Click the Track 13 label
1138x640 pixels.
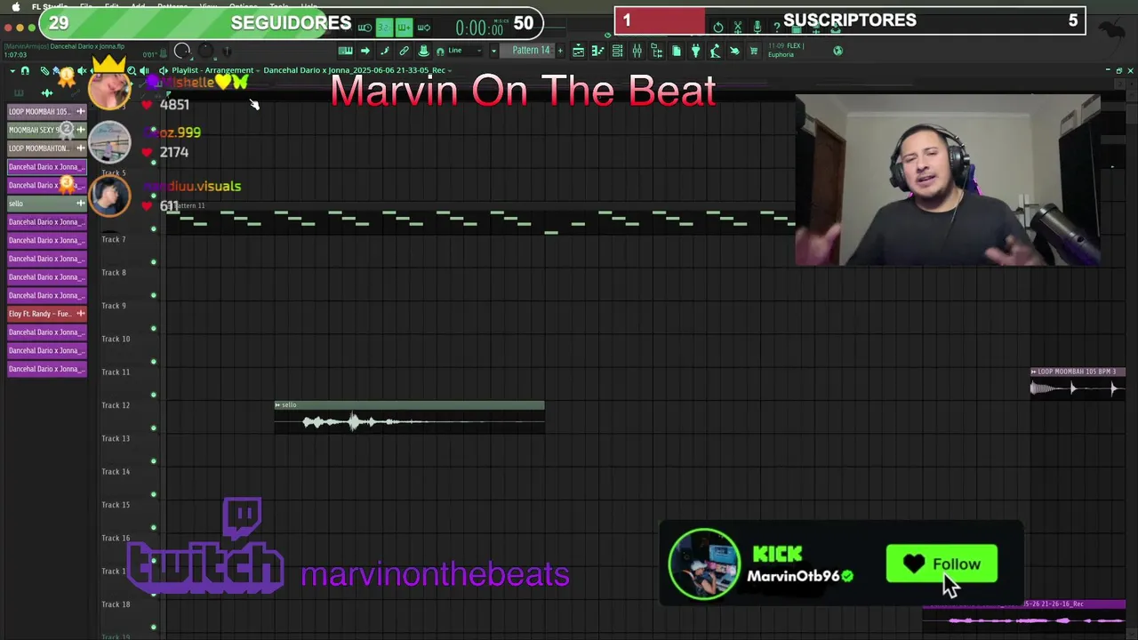[x=115, y=438]
